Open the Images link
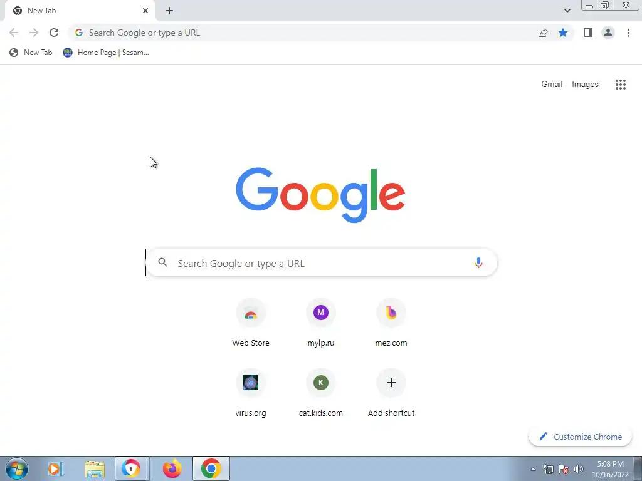 coord(585,85)
